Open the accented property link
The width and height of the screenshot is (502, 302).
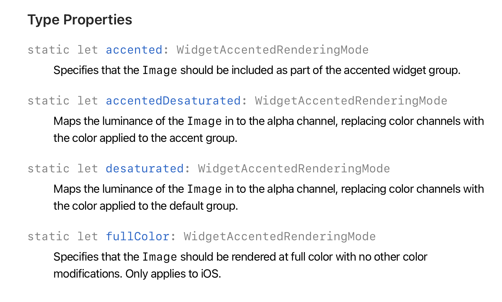pyautogui.click(x=134, y=50)
